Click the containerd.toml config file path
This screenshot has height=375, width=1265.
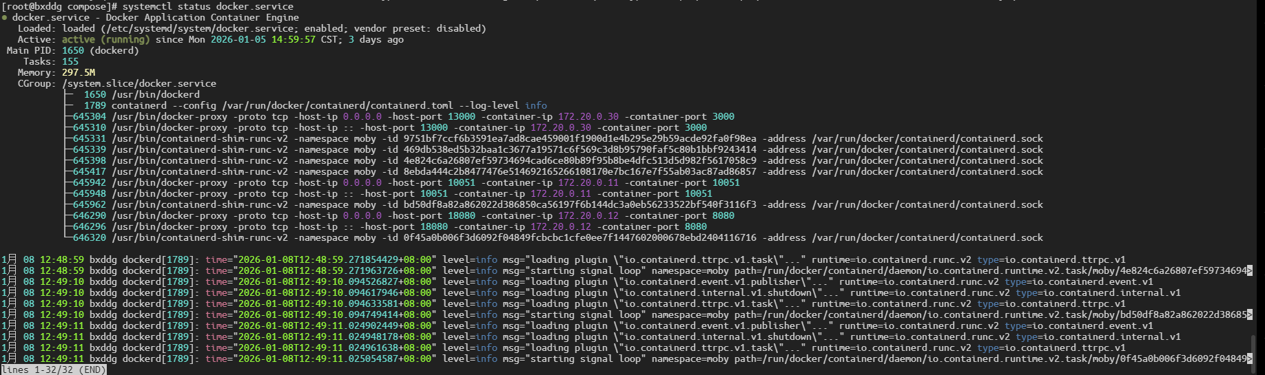pos(338,106)
